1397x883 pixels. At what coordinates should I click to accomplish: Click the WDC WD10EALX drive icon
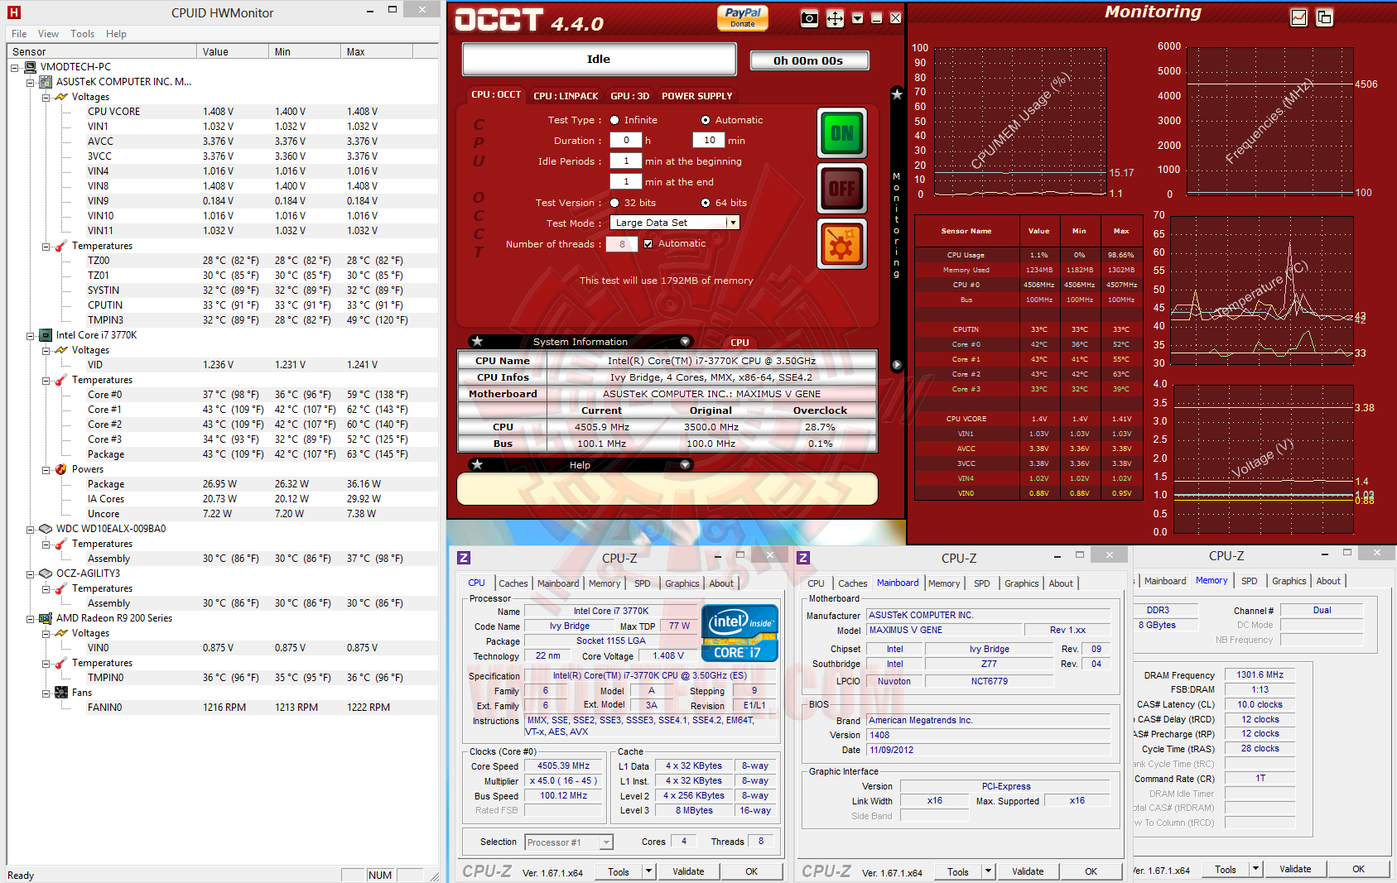46,529
